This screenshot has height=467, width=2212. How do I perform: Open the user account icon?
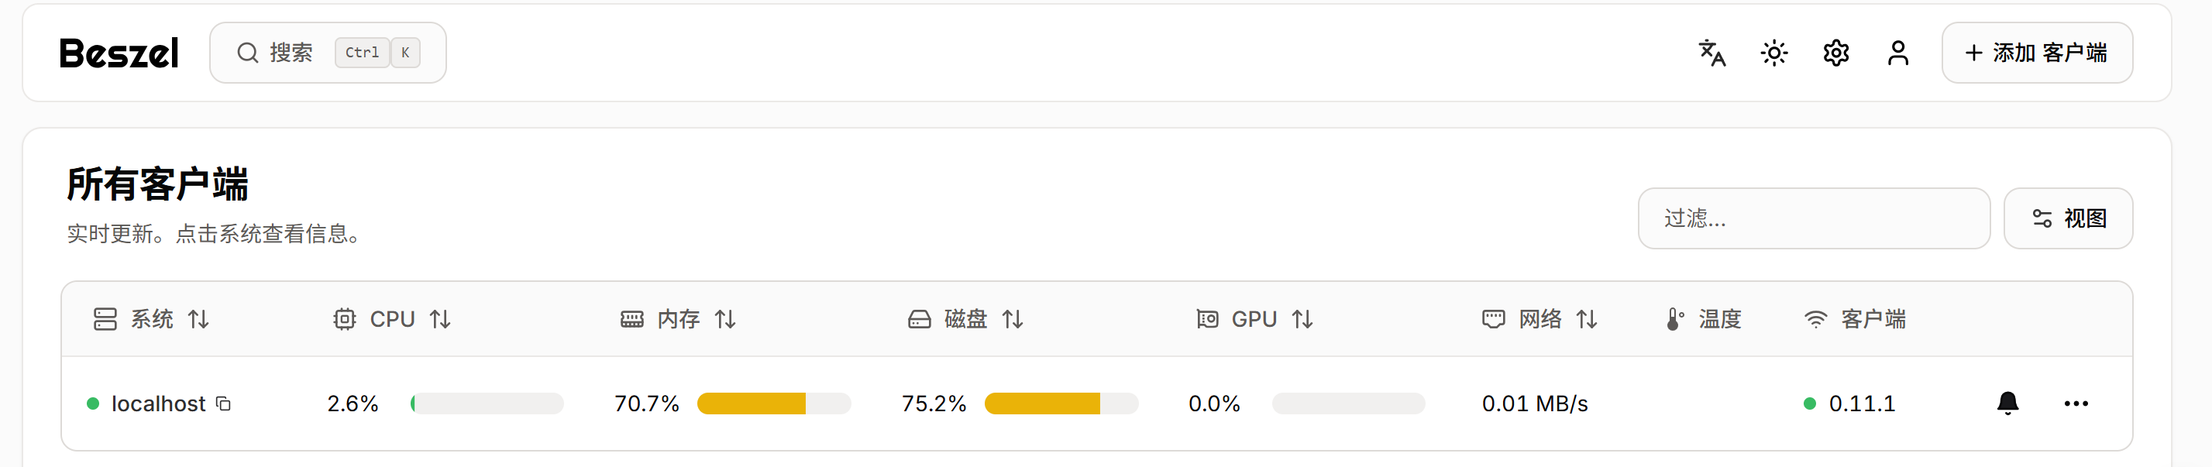tap(1897, 53)
